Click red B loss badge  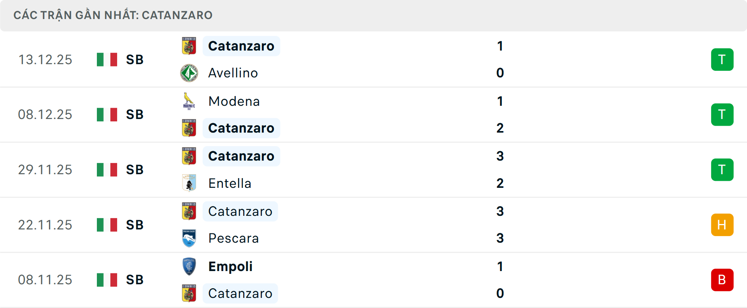(722, 280)
